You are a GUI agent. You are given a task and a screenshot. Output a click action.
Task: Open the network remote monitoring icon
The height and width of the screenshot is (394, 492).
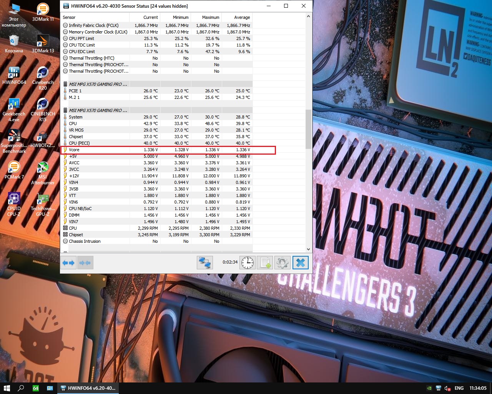tap(205, 263)
